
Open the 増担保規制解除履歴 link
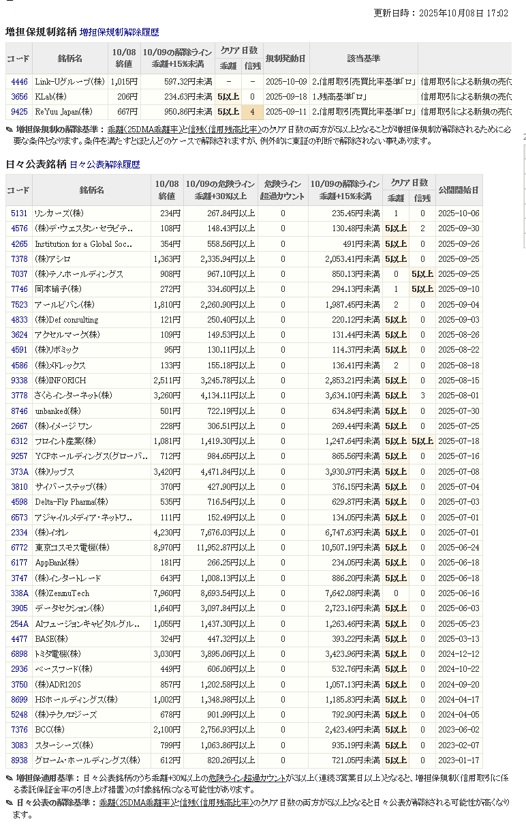pos(119,32)
